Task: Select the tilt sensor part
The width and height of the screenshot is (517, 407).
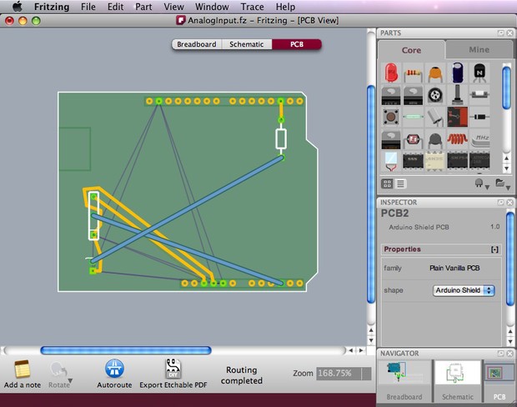Action: [x=435, y=118]
